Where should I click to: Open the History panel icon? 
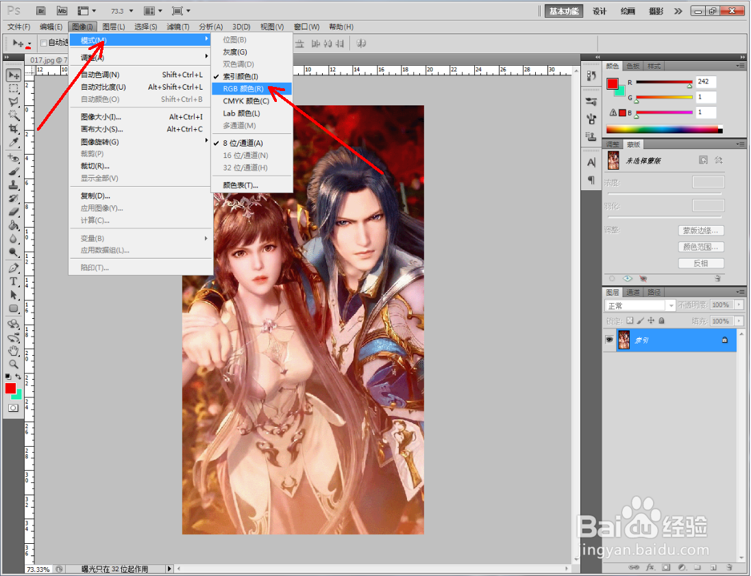(591, 75)
